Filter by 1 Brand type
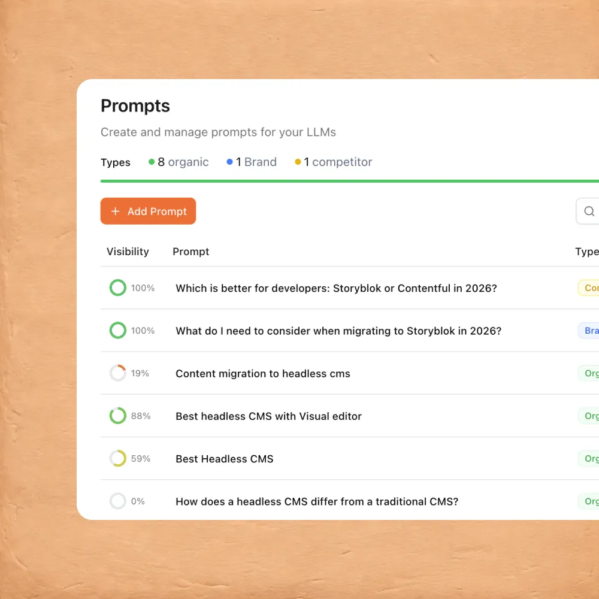 pyautogui.click(x=252, y=162)
